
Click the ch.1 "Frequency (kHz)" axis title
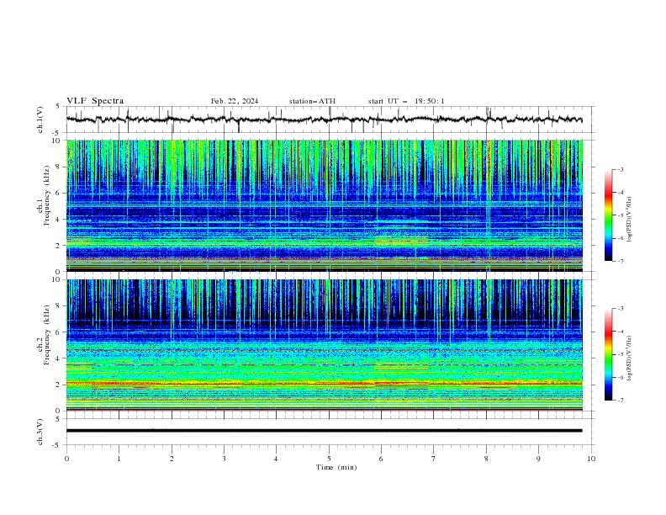[47, 196]
